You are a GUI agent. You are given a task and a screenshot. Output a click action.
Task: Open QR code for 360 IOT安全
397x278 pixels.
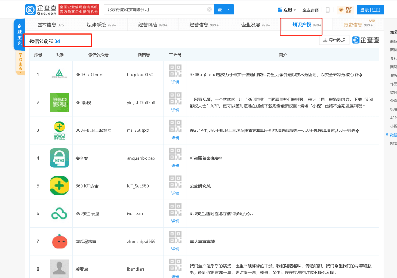click(175, 182)
